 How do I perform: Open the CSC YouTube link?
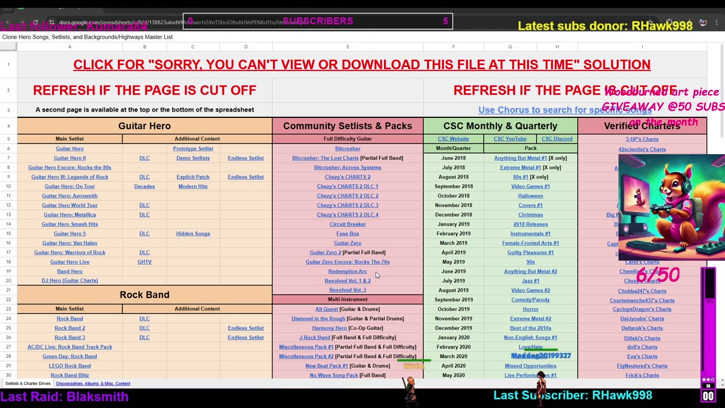coord(510,139)
